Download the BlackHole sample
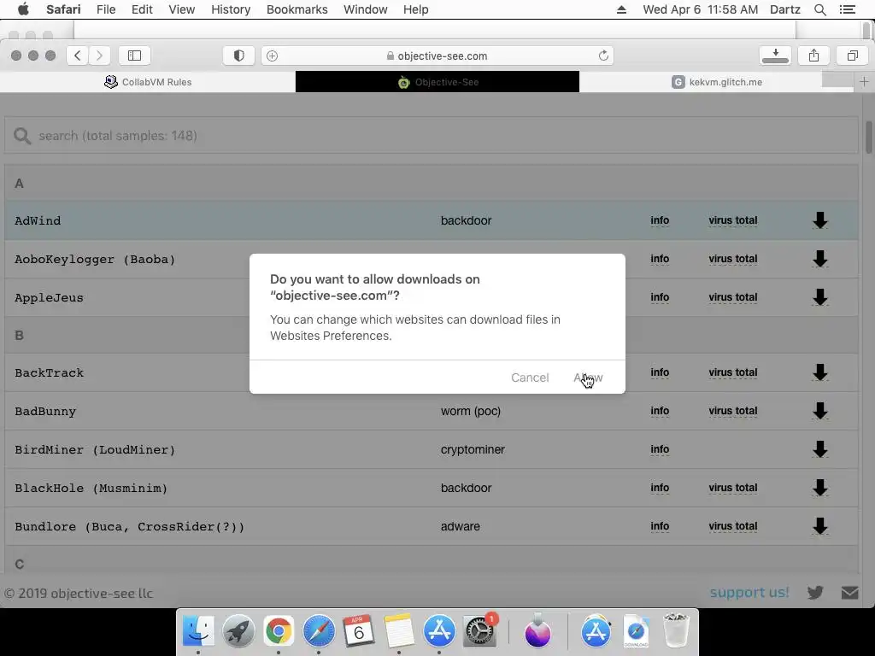Viewport: 875px width, 656px height. [819, 488]
